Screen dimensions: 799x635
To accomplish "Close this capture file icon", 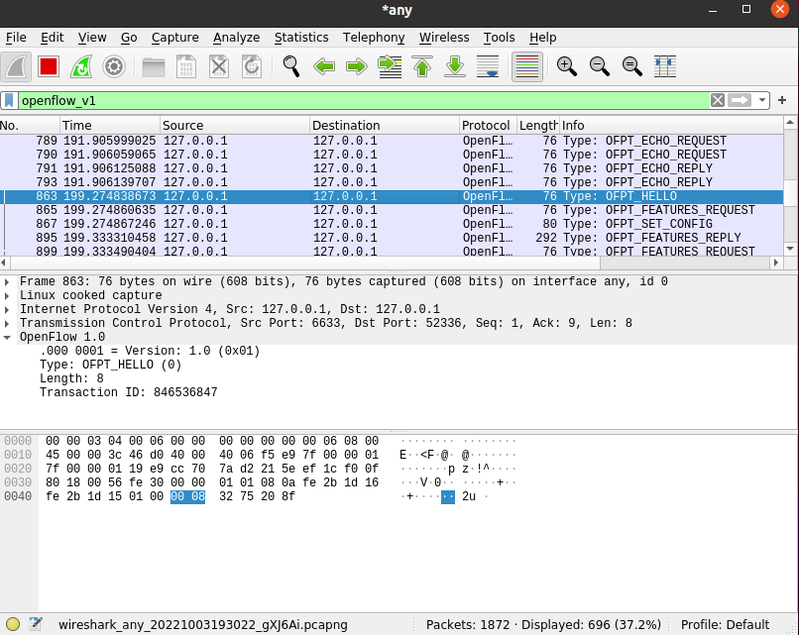I will [x=219, y=66].
